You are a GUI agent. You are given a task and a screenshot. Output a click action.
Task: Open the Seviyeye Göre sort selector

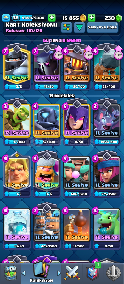coord(102,27)
